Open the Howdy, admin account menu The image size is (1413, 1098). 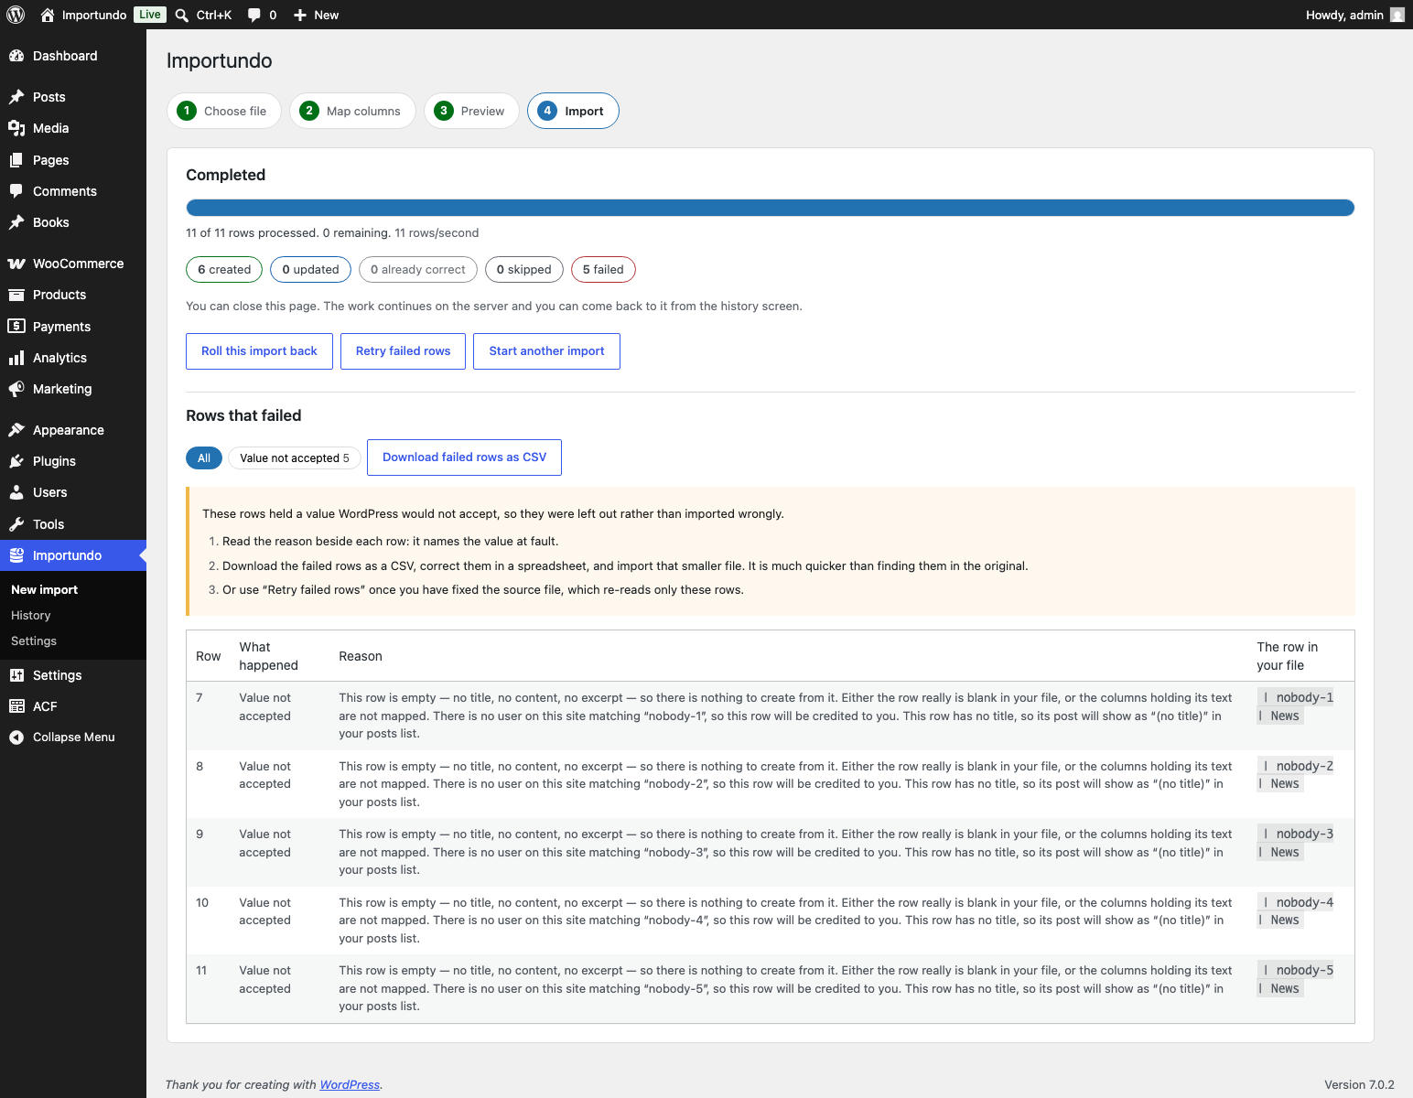point(1354,15)
